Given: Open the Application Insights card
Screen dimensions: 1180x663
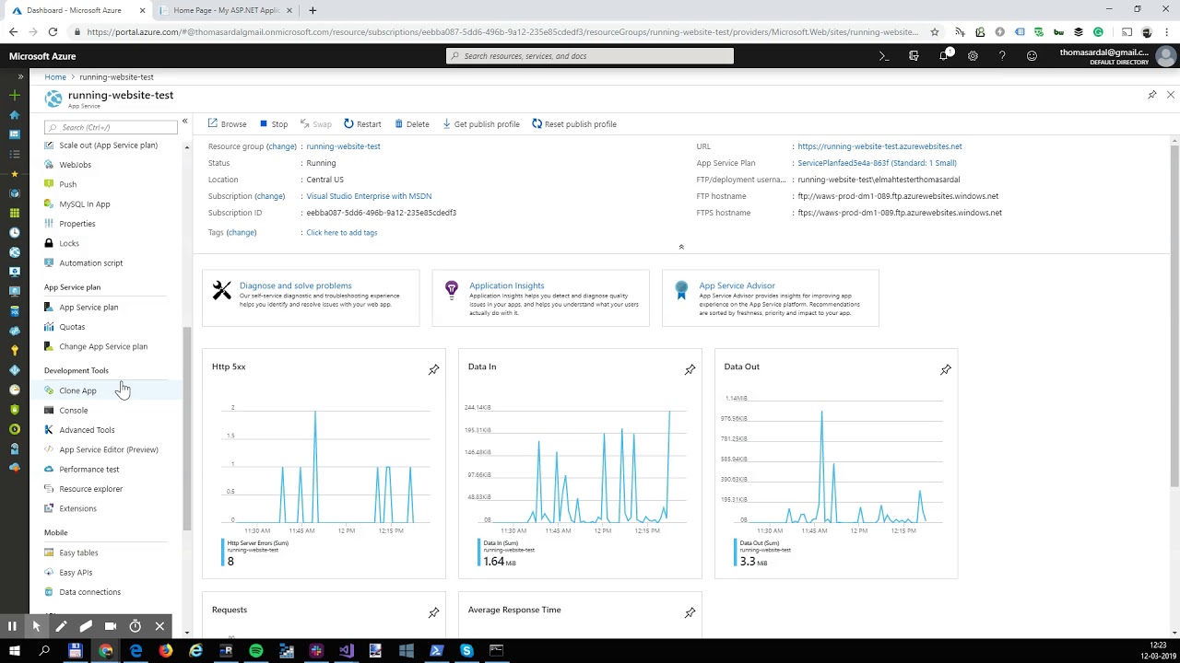Looking at the screenshot, I should pyautogui.click(x=540, y=298).
